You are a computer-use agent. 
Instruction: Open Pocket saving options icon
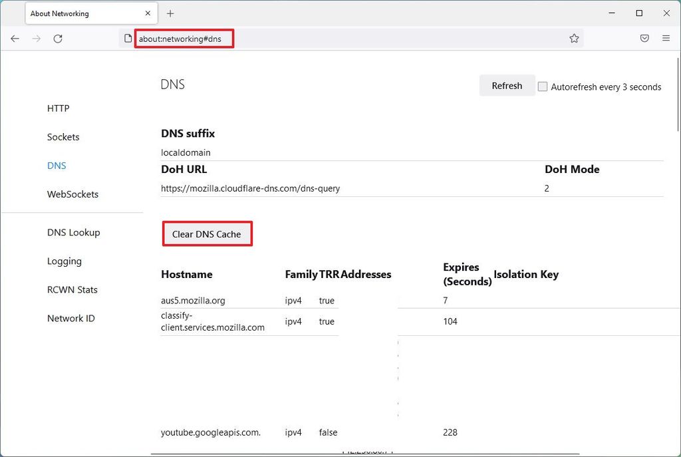644,39
